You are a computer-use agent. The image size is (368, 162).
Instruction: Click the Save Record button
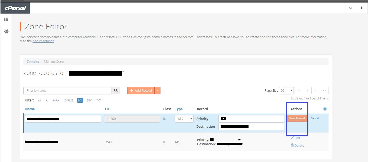tap(297, 118)
